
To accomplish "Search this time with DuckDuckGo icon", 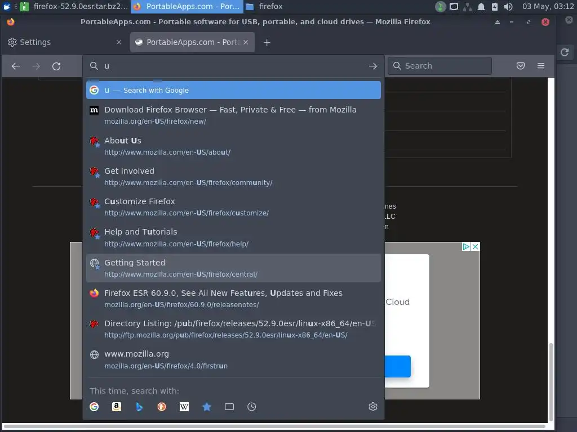I will pyautogui.click(x=162, y=407).
